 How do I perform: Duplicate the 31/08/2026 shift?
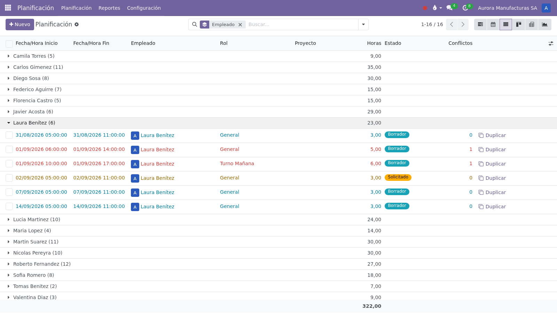pyautogui.click(x=492, y=135)
